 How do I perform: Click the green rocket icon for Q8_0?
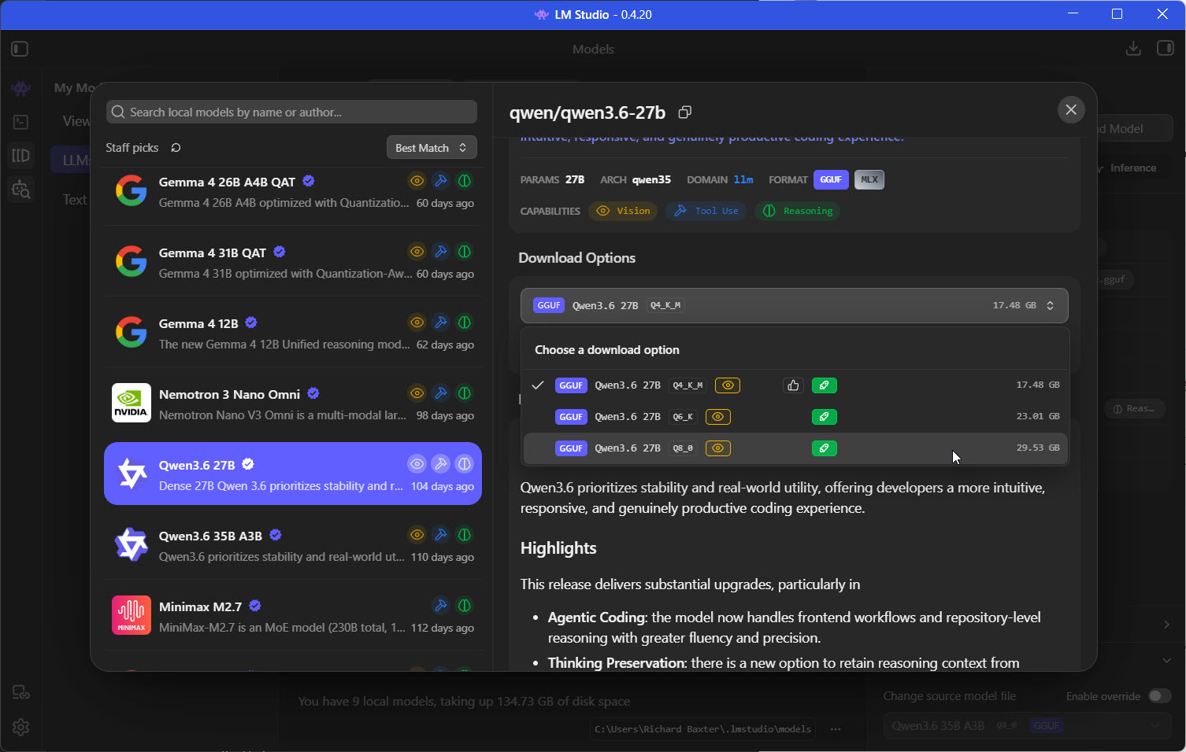[x=824, y=448]
